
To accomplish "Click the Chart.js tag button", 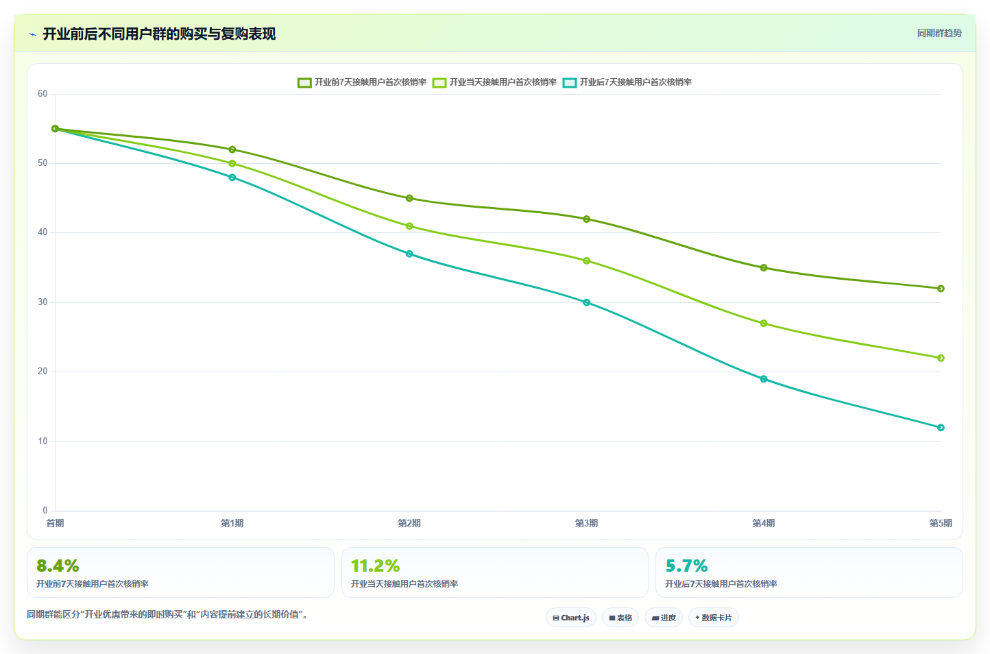I will click(571, 618).
